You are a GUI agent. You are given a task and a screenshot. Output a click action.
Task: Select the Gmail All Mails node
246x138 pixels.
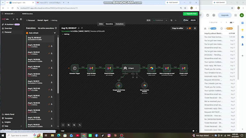pos(91,68)
